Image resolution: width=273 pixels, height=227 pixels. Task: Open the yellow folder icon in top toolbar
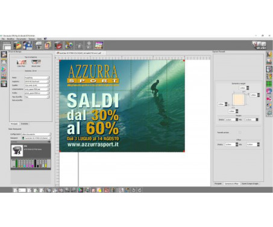point(17,45)
